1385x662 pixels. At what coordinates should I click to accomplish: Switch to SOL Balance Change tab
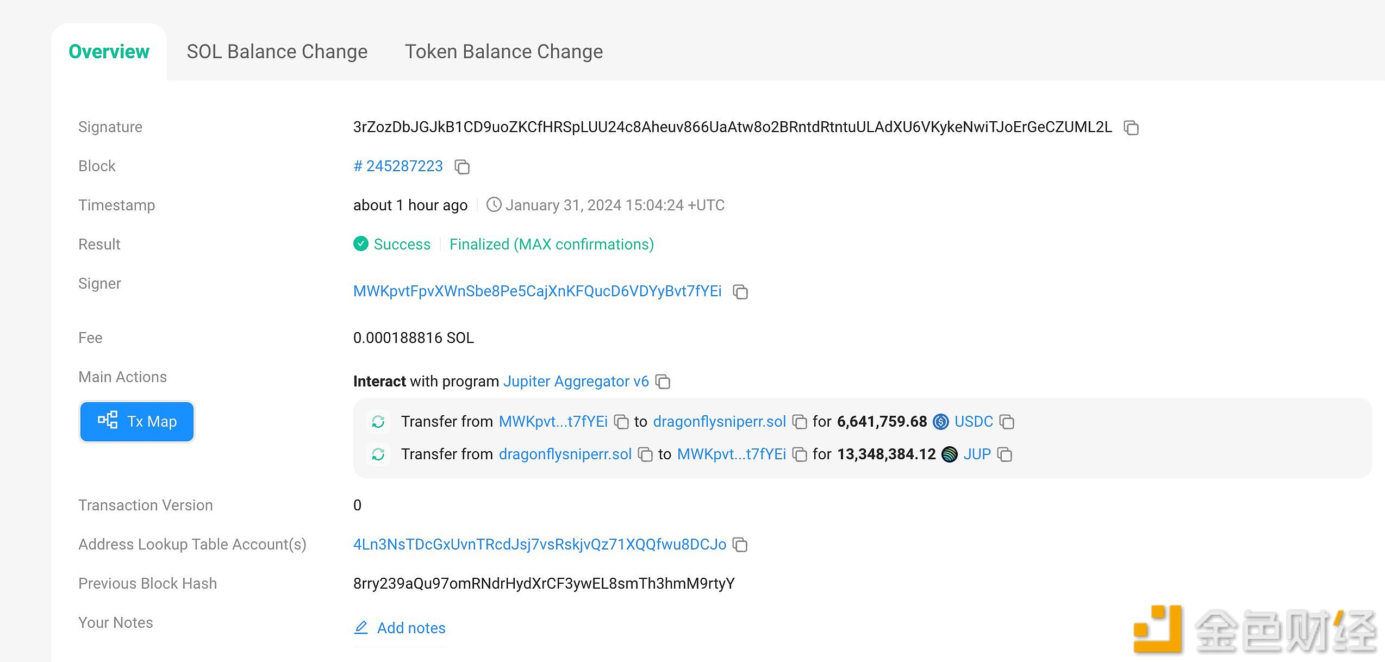[277, 52]
